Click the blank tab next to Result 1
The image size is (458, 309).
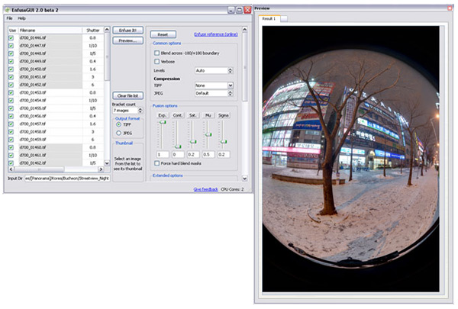tap(284, 18)
